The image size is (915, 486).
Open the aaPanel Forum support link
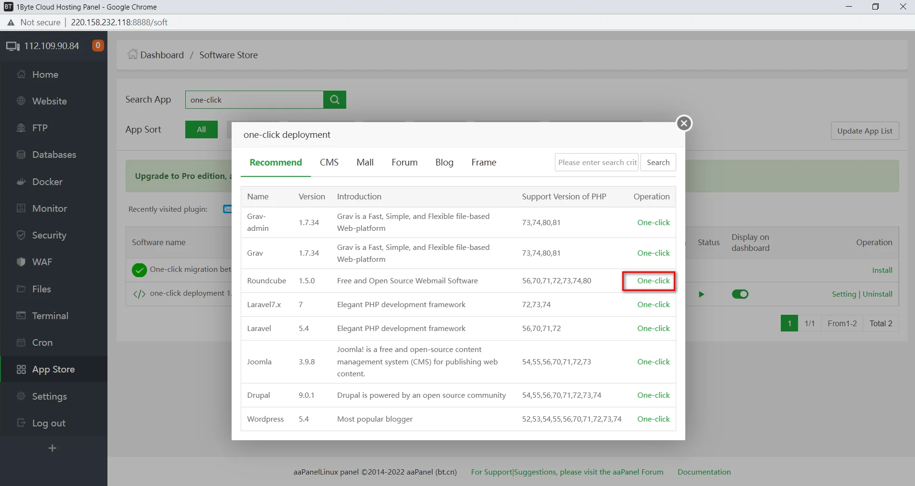point(567,472)
